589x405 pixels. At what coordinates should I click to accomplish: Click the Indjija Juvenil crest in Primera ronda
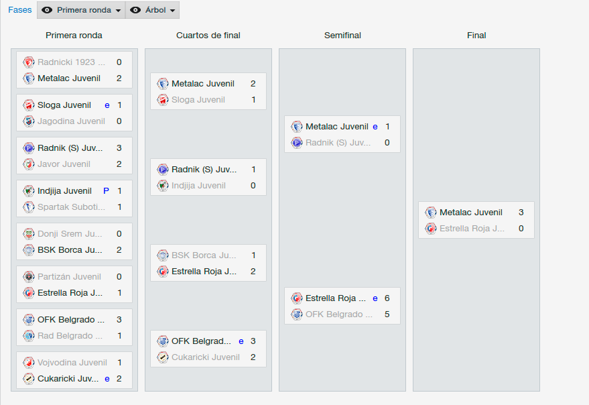(29, 191)
